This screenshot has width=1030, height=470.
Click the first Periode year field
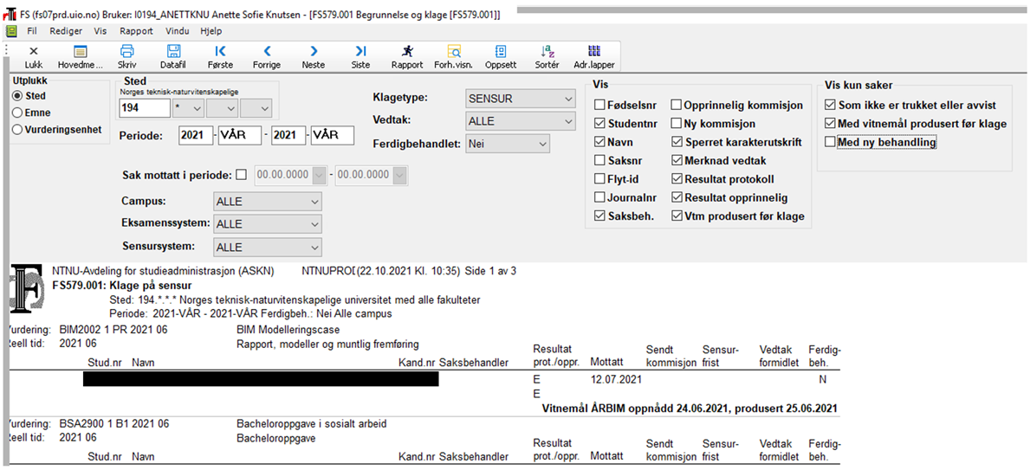point(196,135)
